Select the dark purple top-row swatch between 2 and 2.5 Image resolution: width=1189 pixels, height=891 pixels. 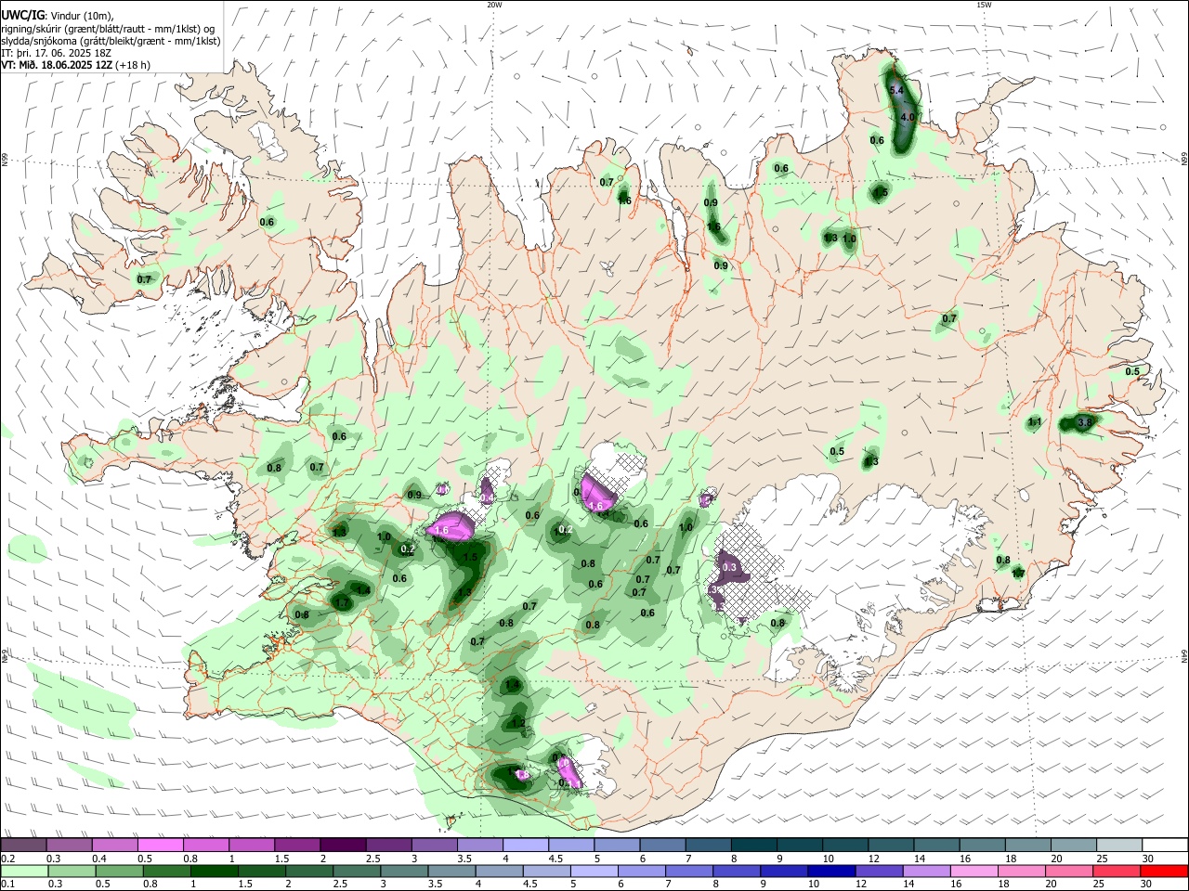point(342,845)
